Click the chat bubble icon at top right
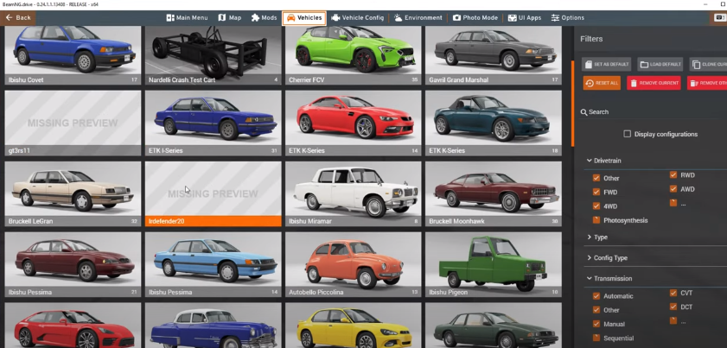Screen dimensions: 727x348 (x=720, y=17)
